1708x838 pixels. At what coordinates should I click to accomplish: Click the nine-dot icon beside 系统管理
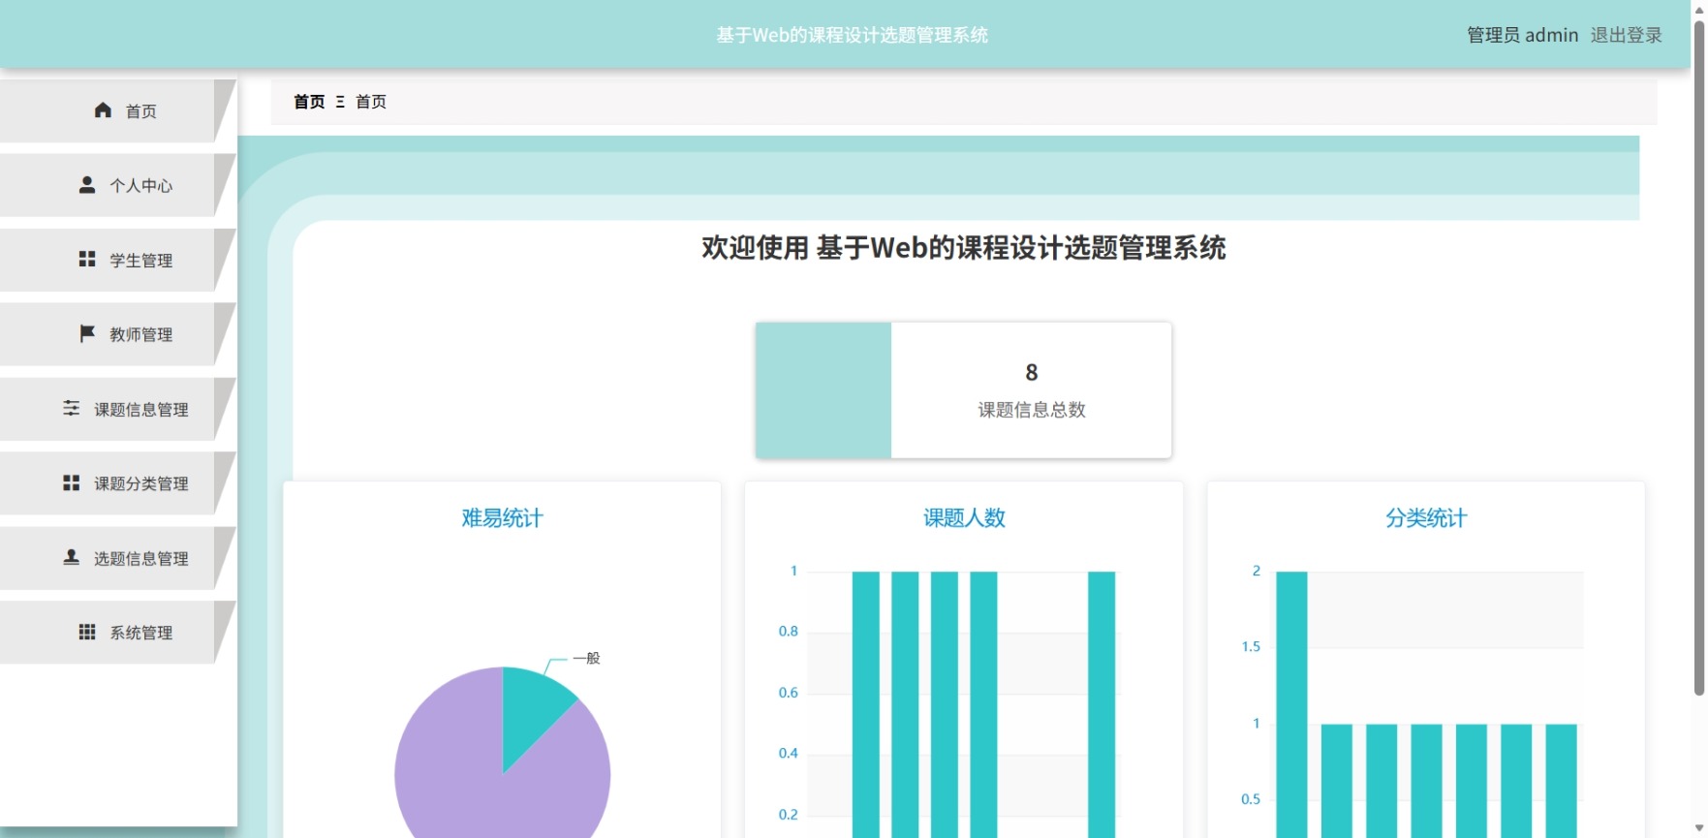point(87,632)
